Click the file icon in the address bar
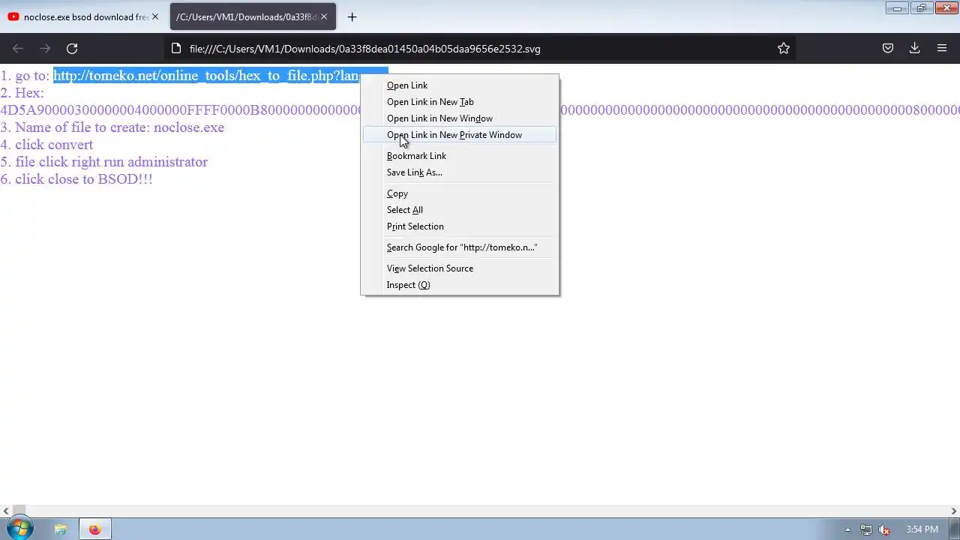Image resolution: width=960 pixels, height=540 pixels. 176,49
